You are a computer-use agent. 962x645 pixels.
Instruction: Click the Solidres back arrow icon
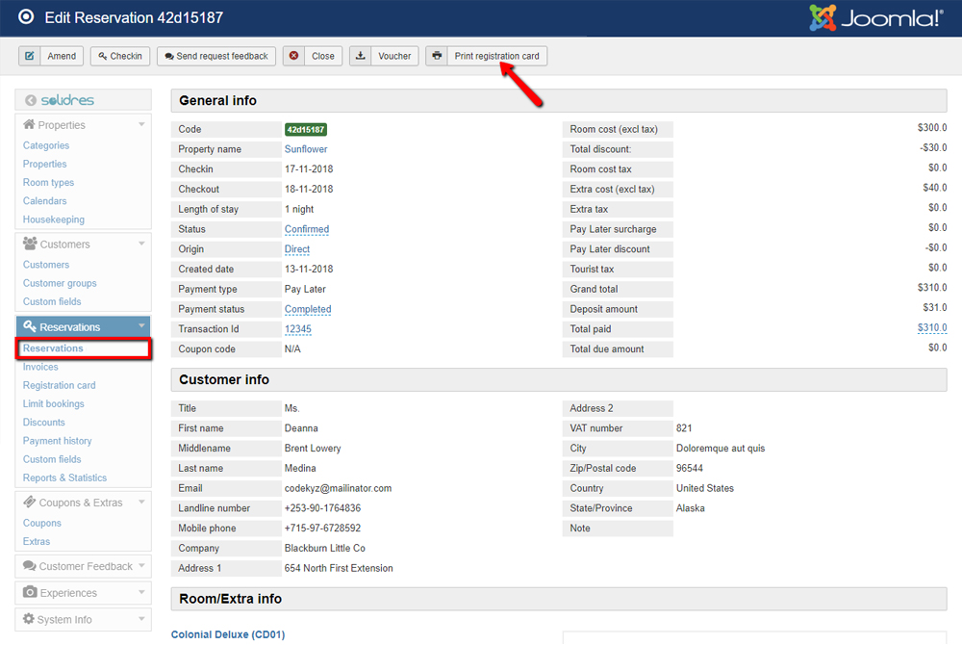tap(31, 100)
